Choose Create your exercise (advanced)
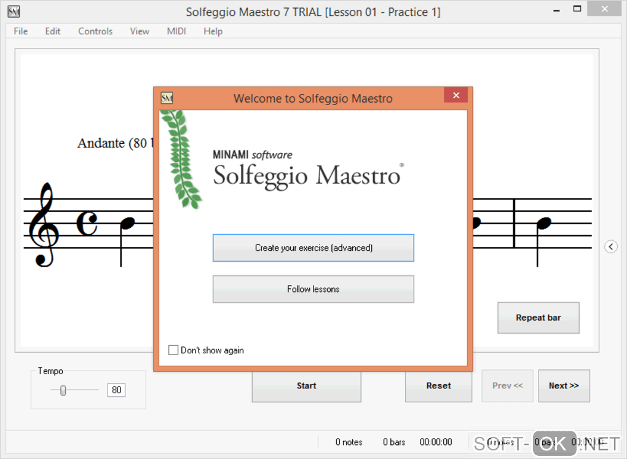This screenshot has width=627, height=459. pyautogui.click(x=313, y=248)
